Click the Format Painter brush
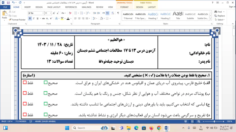Screen dimensions: 236x132 [17, 19]
